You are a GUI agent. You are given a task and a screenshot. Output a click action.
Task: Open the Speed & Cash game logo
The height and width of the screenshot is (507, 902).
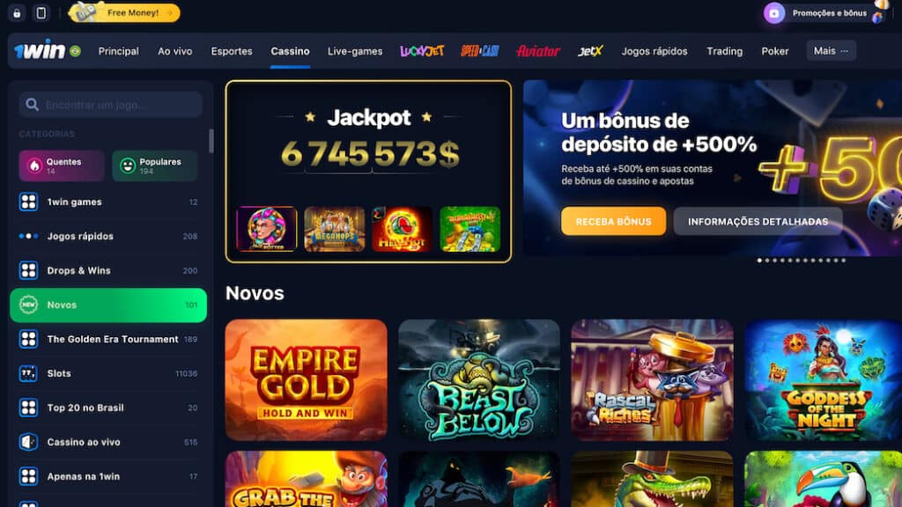(x=480, y=51)
